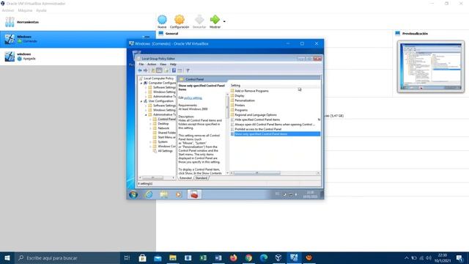This screenshot has height=264, width=469.
Task: Open Windows Explorer on Windows 7 taskbar
Action: 163,194
